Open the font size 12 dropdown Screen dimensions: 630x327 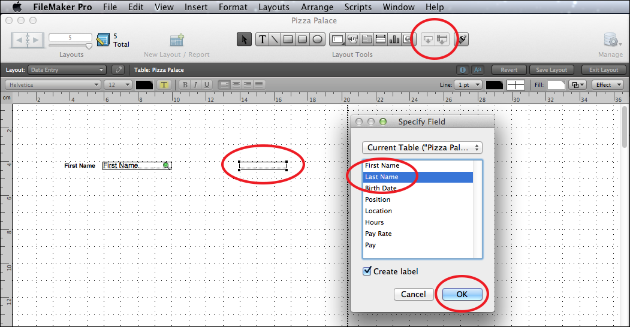tap(118, 84)
